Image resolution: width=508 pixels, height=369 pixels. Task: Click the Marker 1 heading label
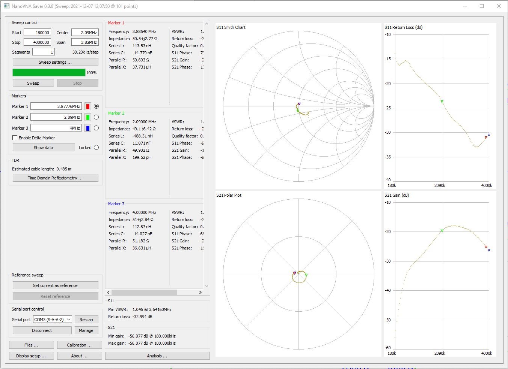coord(116,23)
